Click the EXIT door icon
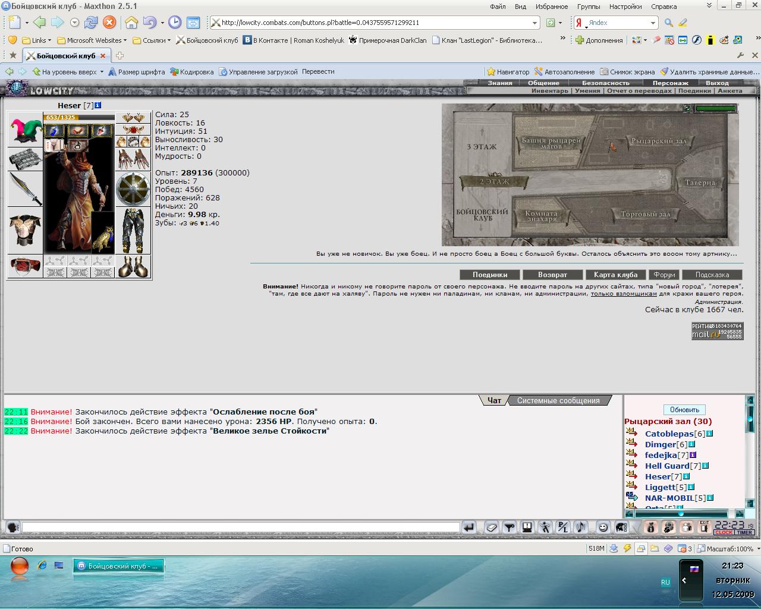Screen dimensions: 761x609 (705, 527)
